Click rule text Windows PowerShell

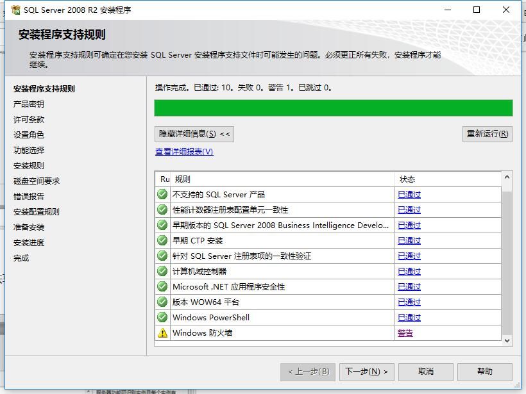point(211,317)
